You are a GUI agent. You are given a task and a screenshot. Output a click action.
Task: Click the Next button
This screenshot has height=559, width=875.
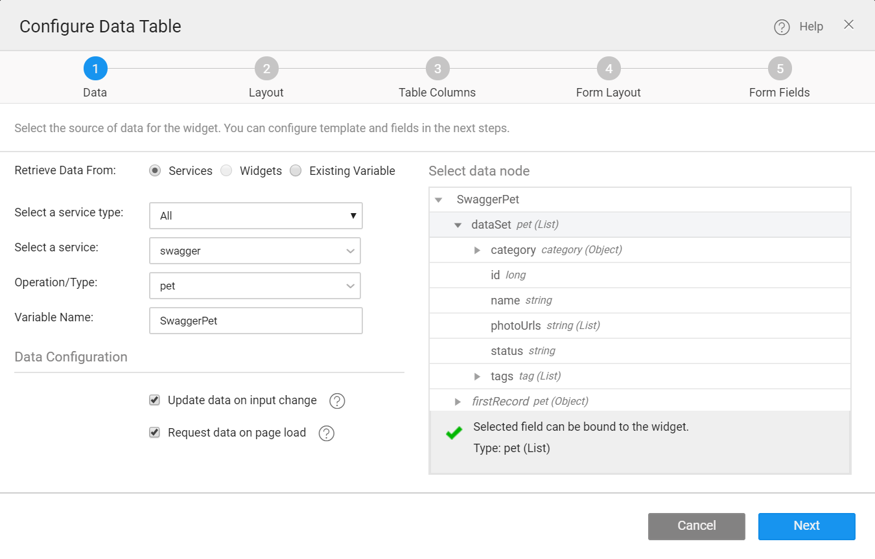pos(806,526)
